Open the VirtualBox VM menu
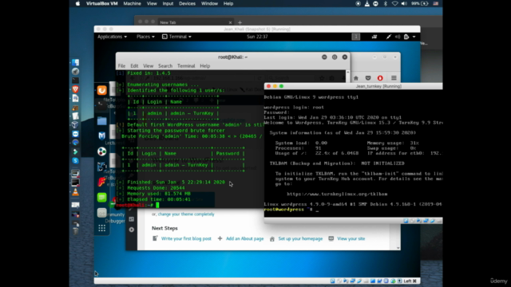The height and width of the screenshot is (287, 511). click(x=101, y=3)
